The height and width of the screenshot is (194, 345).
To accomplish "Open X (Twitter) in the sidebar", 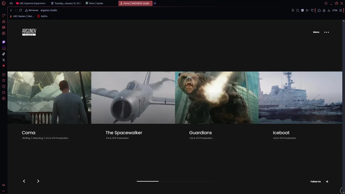I will pos(4,60).
